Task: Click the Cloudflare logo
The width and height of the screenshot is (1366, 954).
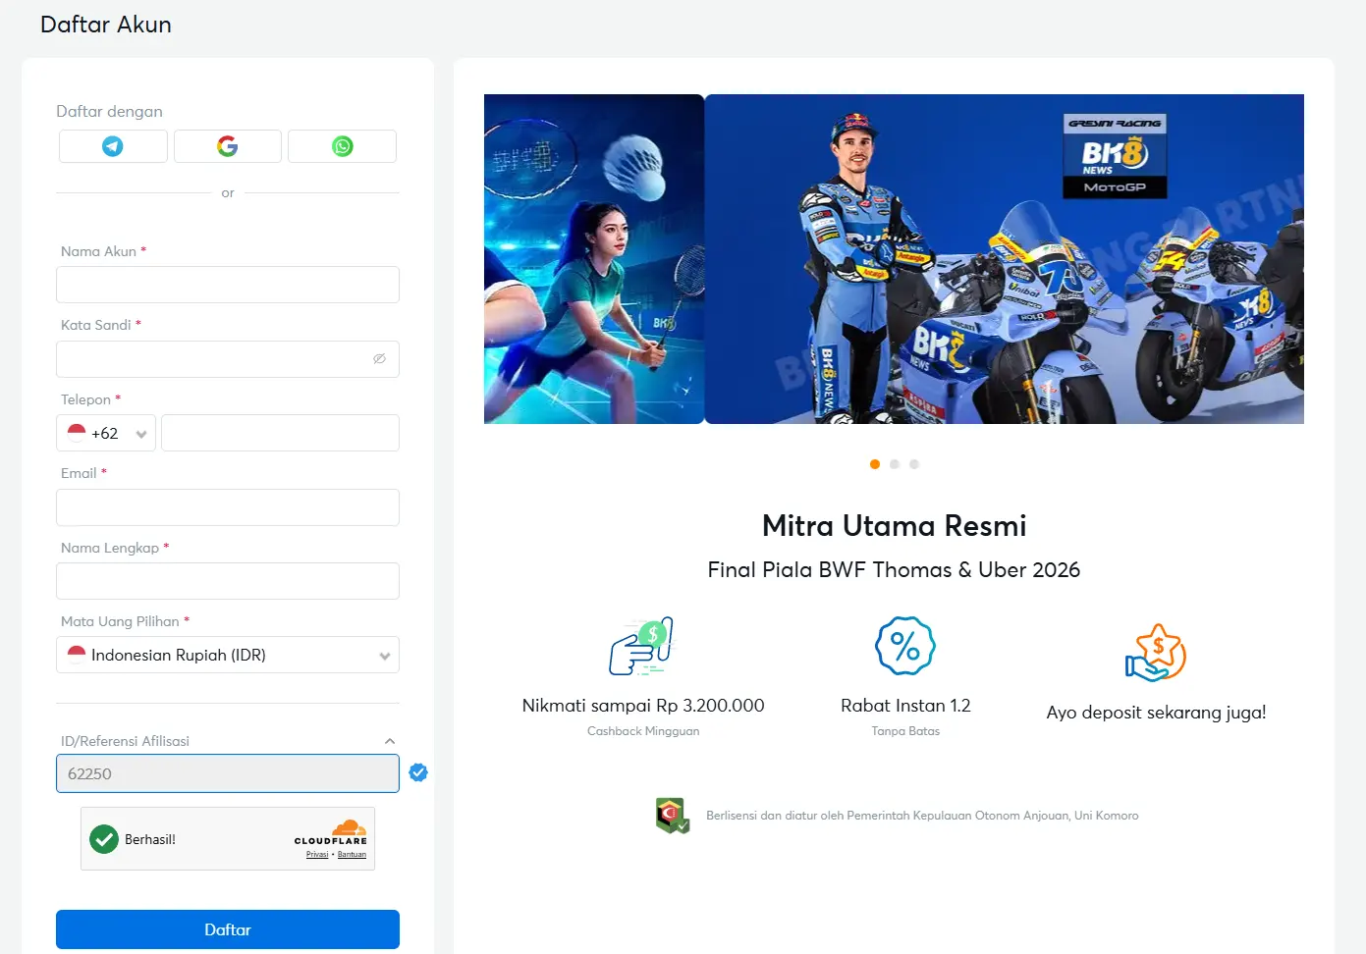Action: 331,832
